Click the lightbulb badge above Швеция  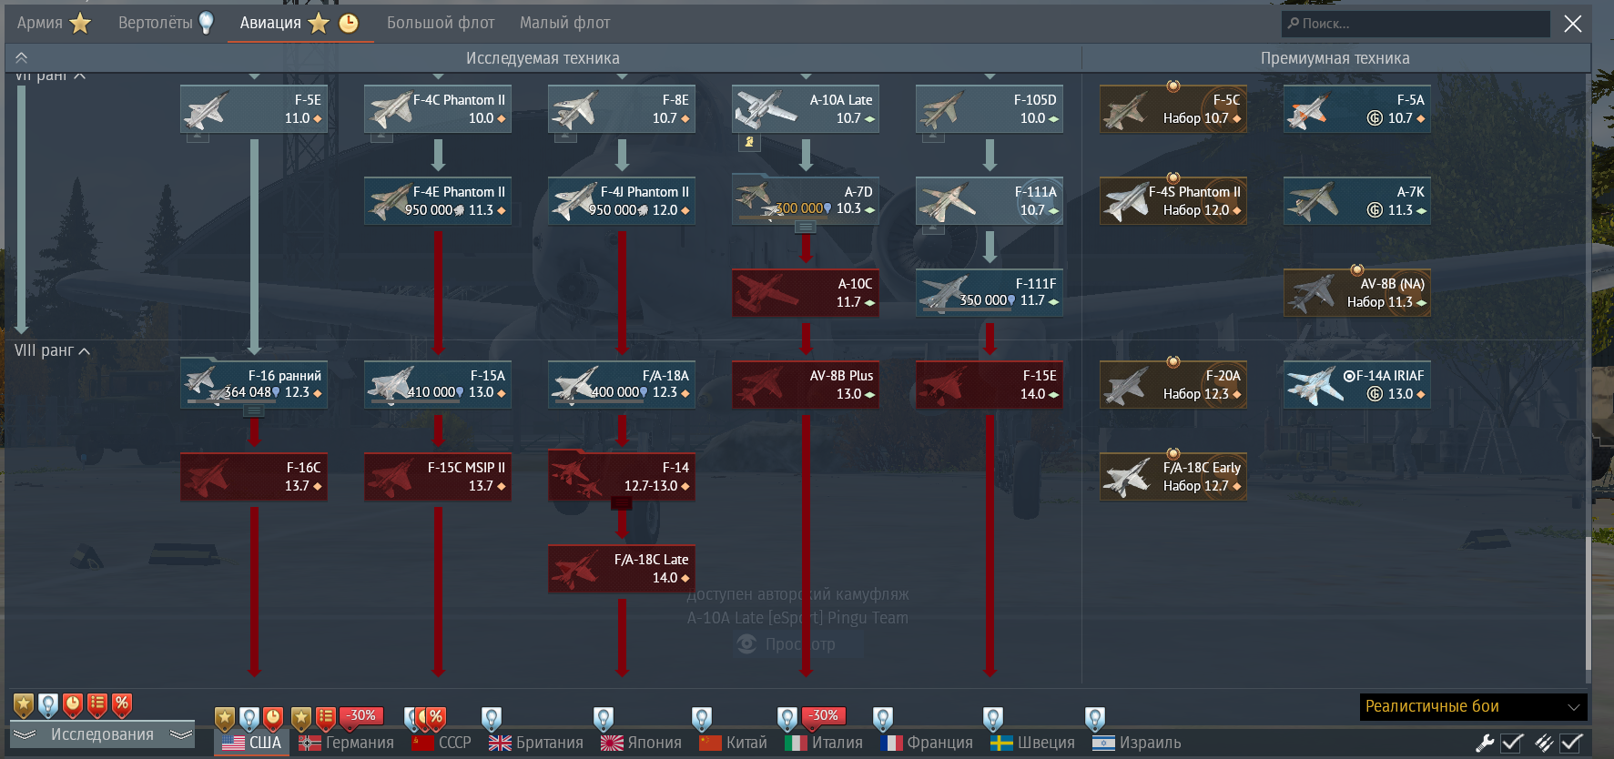click(993, 719)
